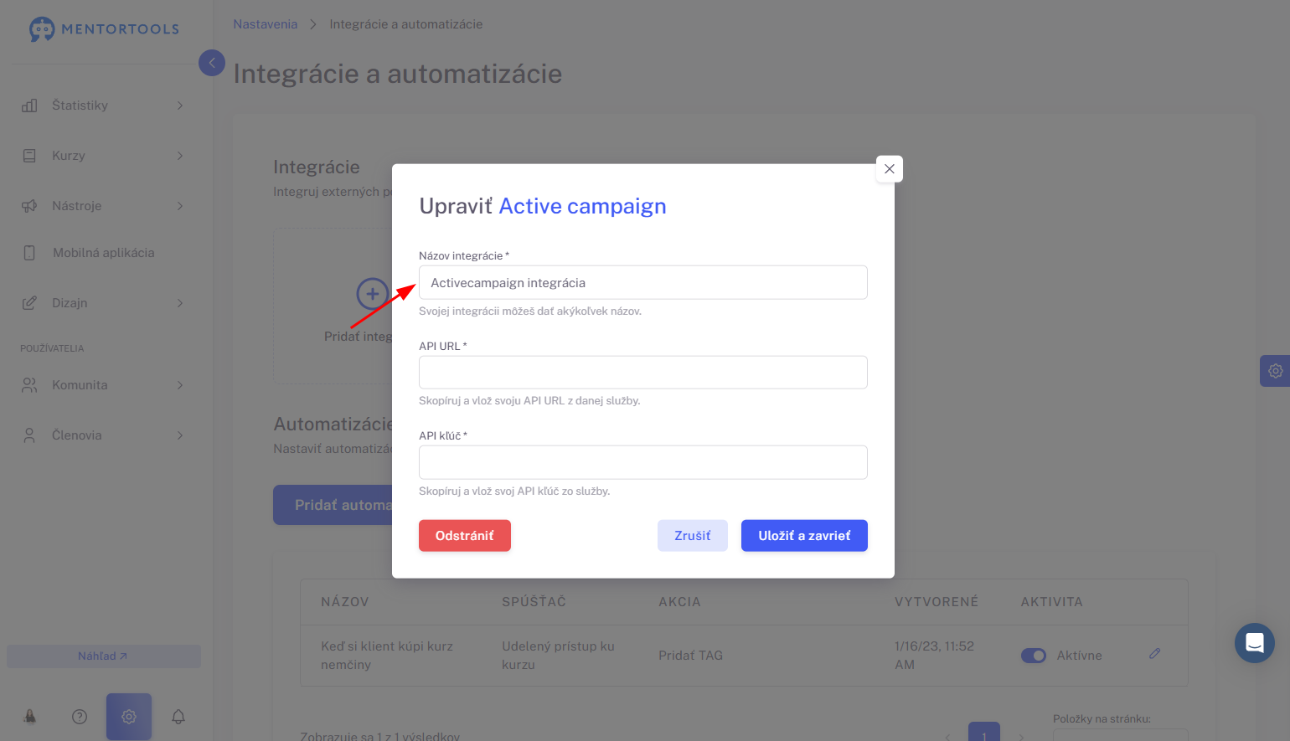Open the settings gear icon in bottom bar

(x=129, y=717)
